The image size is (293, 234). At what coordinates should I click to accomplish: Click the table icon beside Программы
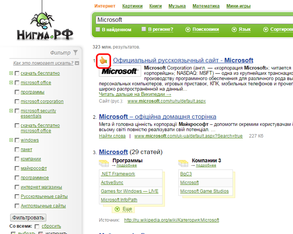point(104,163)
